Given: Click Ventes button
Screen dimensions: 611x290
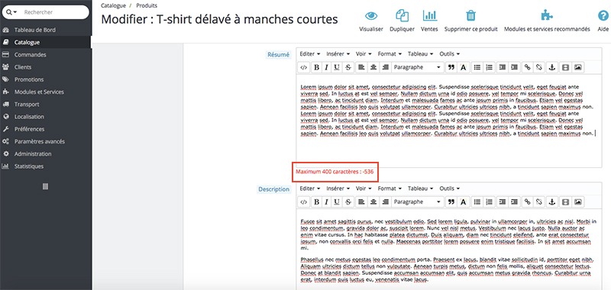Looking at the screenshot, I should coord(429,21).
